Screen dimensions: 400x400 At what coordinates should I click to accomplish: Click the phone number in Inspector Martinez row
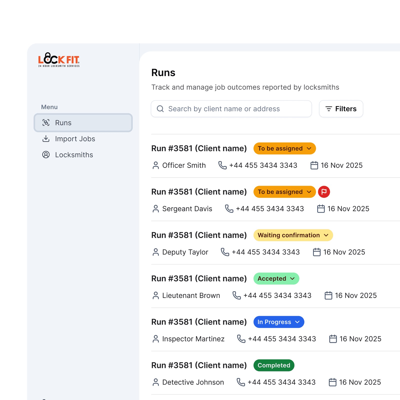(x=282, y=339)
